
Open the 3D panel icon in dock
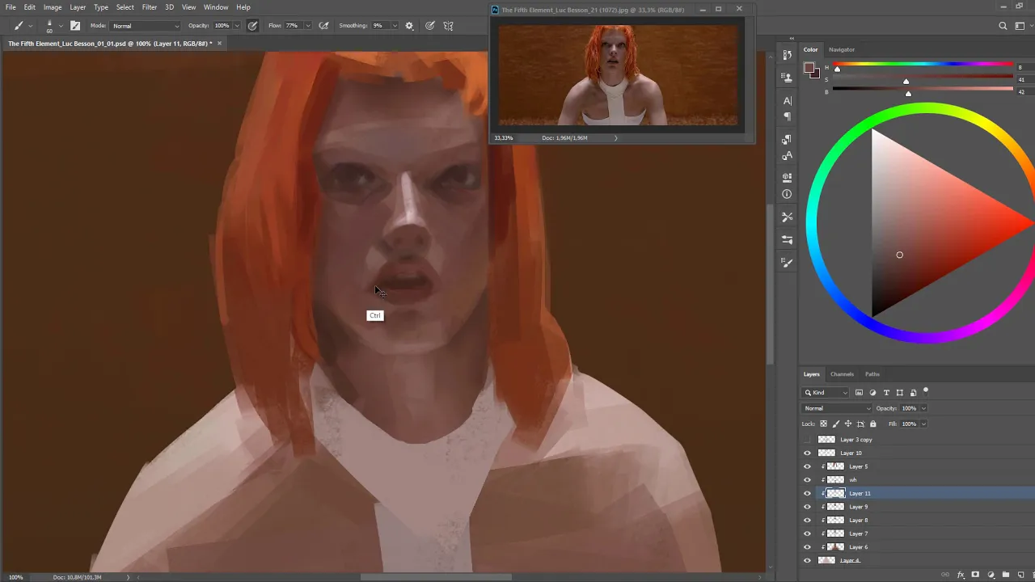pos(788,178)
